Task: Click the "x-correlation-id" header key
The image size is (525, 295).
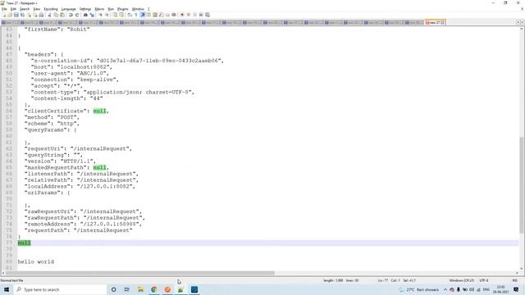Action: [x=62, y=61]
